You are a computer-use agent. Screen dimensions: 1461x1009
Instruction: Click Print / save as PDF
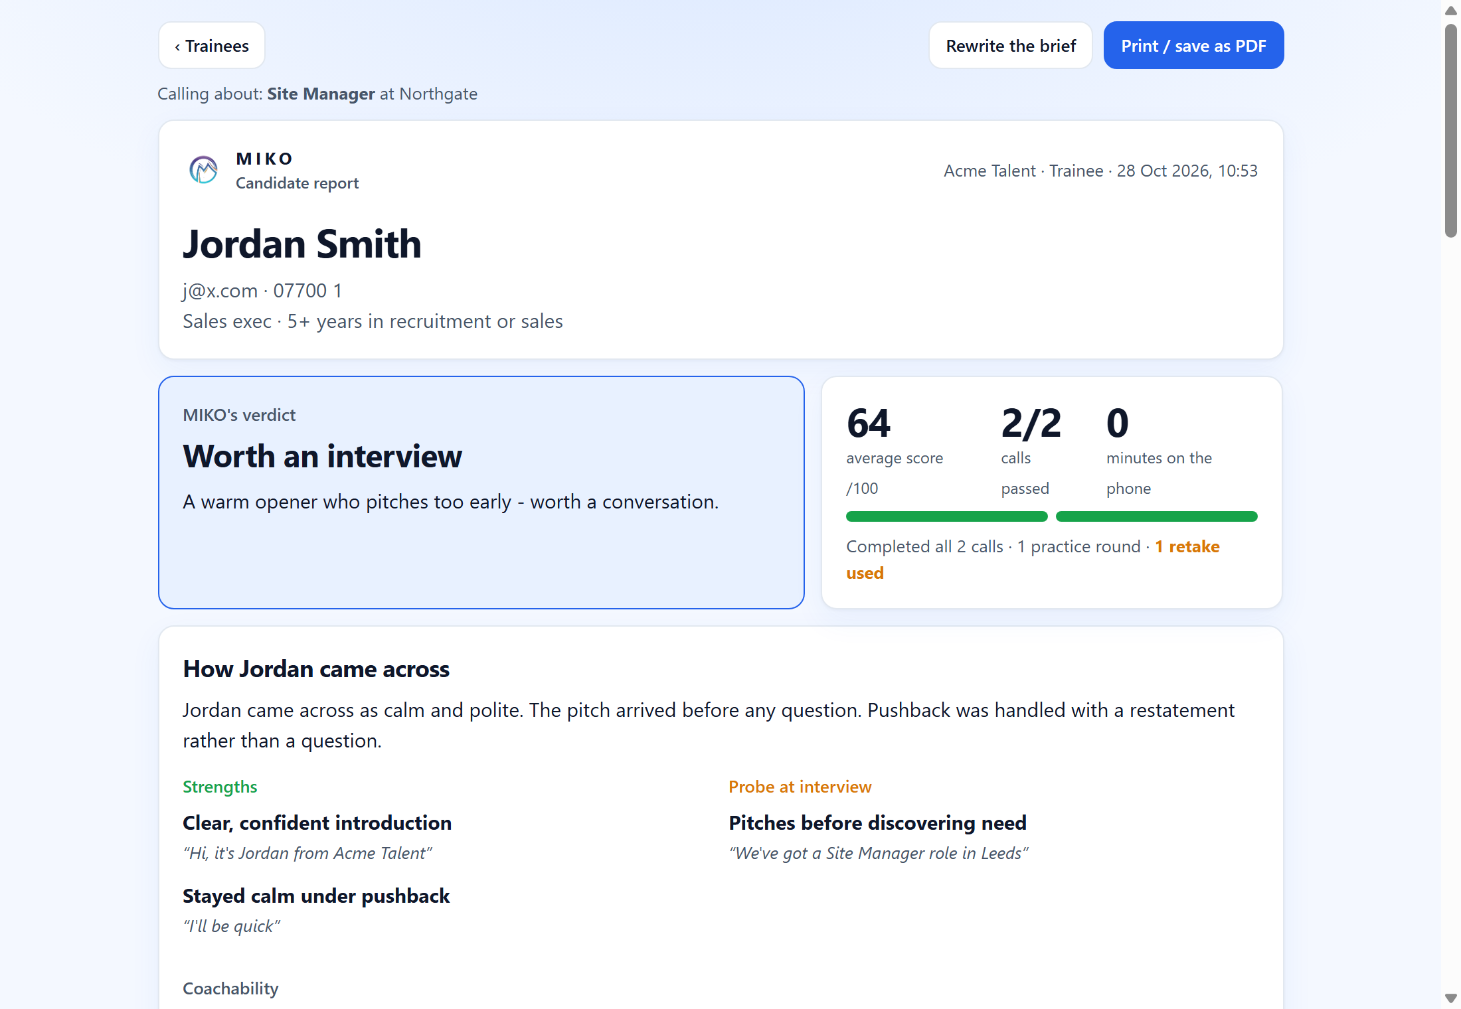1193,46
